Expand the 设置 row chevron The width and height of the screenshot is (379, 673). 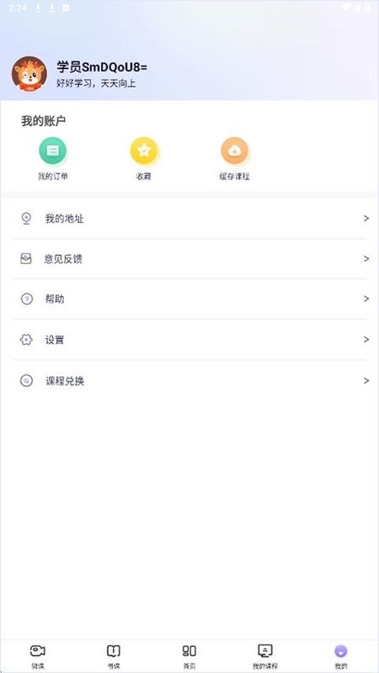click(366, 340)
